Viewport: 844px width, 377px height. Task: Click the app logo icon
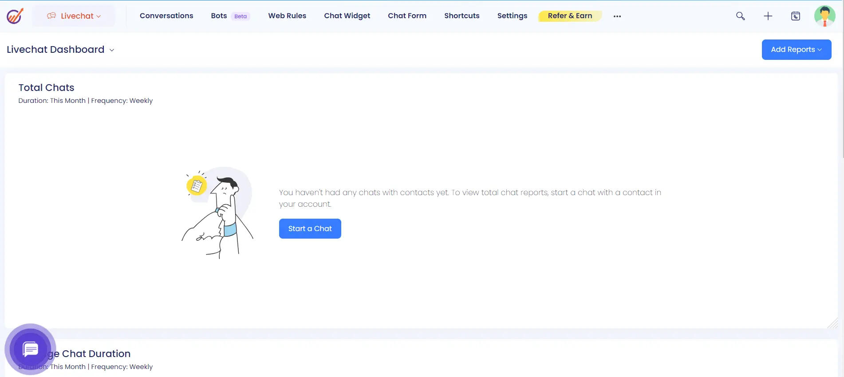15,16
